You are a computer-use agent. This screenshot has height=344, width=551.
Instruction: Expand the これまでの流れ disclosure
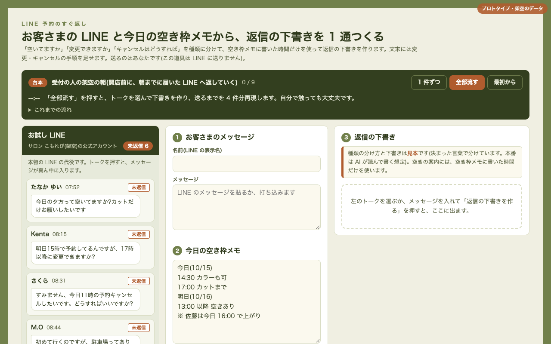[x=50, y=110]
